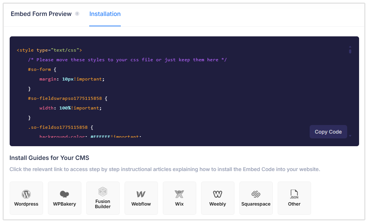Select the Installation tab
The height and width of the screenshot is (223, 368).
pyautogui.click(x=105, y=14)
